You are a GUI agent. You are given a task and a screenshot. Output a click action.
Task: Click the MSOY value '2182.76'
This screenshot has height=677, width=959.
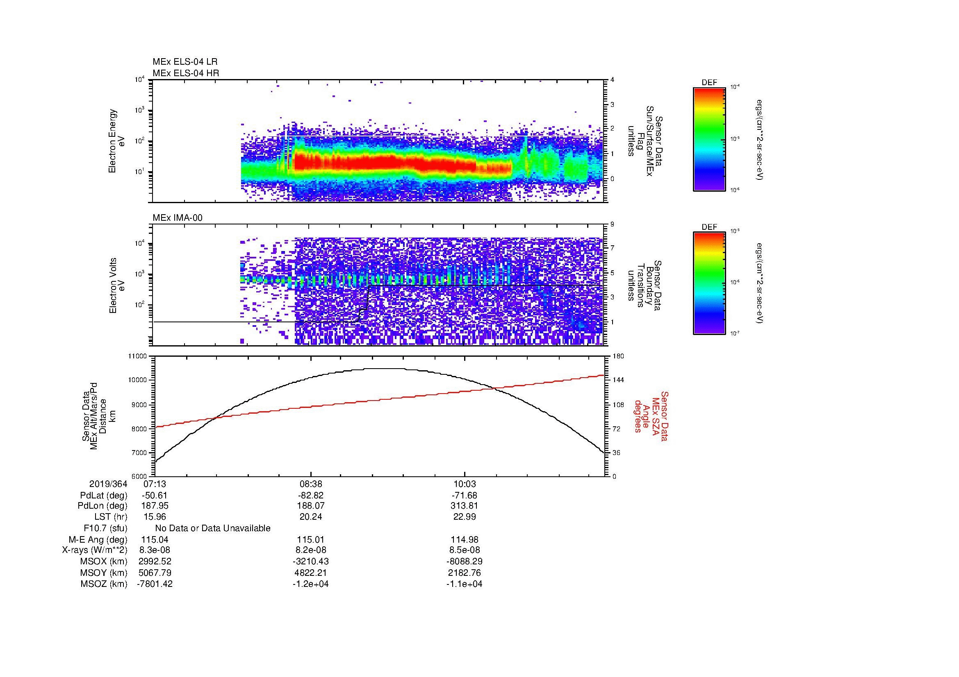[465, 573]
